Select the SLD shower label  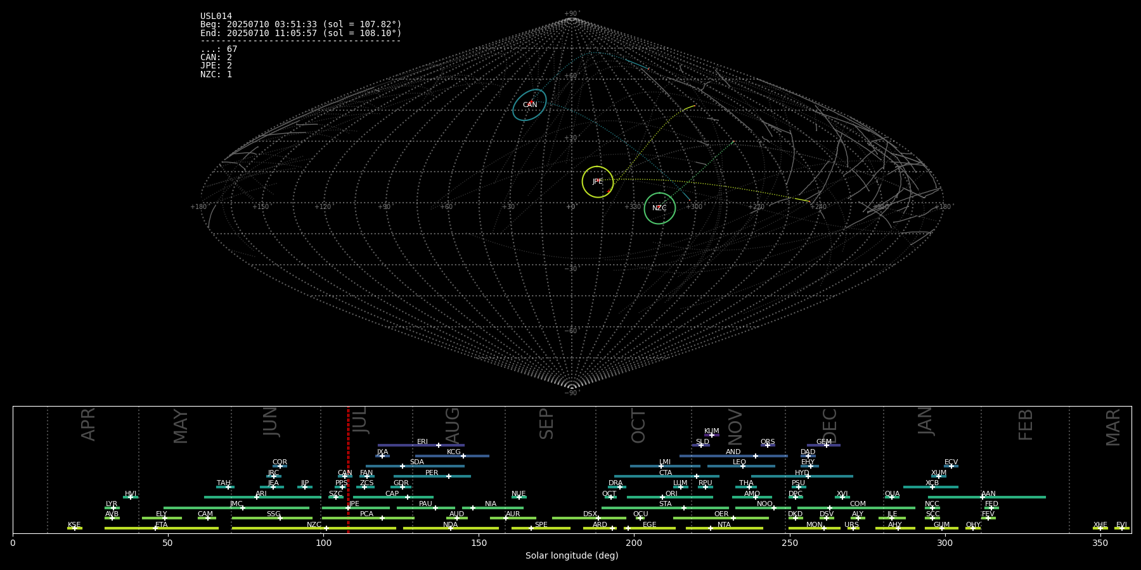pyautogui.click(x=702, y=442)
